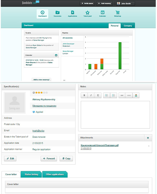Toggle italic formatting in Notes
This screenshot has height=194, width=157.
(91, 95)
